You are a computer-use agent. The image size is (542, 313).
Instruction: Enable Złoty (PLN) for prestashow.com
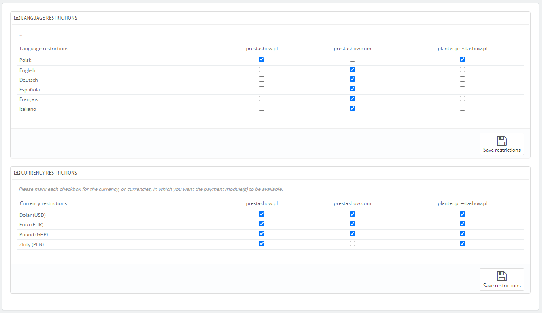click(352, 244)
